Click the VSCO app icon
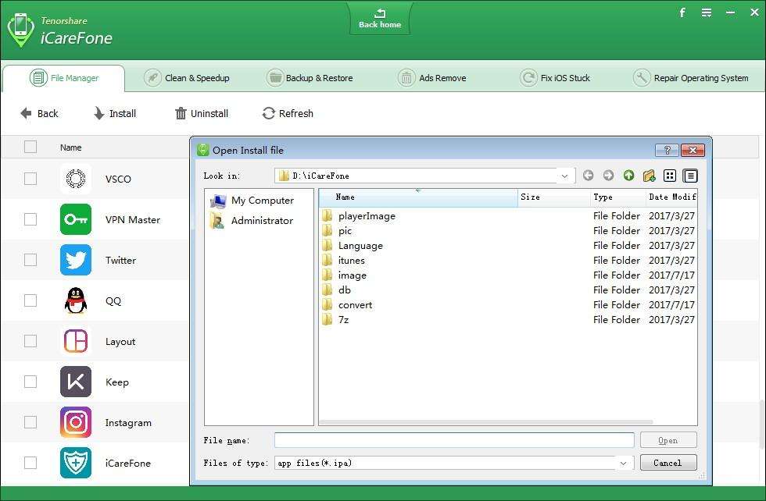Viewport: 766px width, 501px height. click(x=76, y=179)
